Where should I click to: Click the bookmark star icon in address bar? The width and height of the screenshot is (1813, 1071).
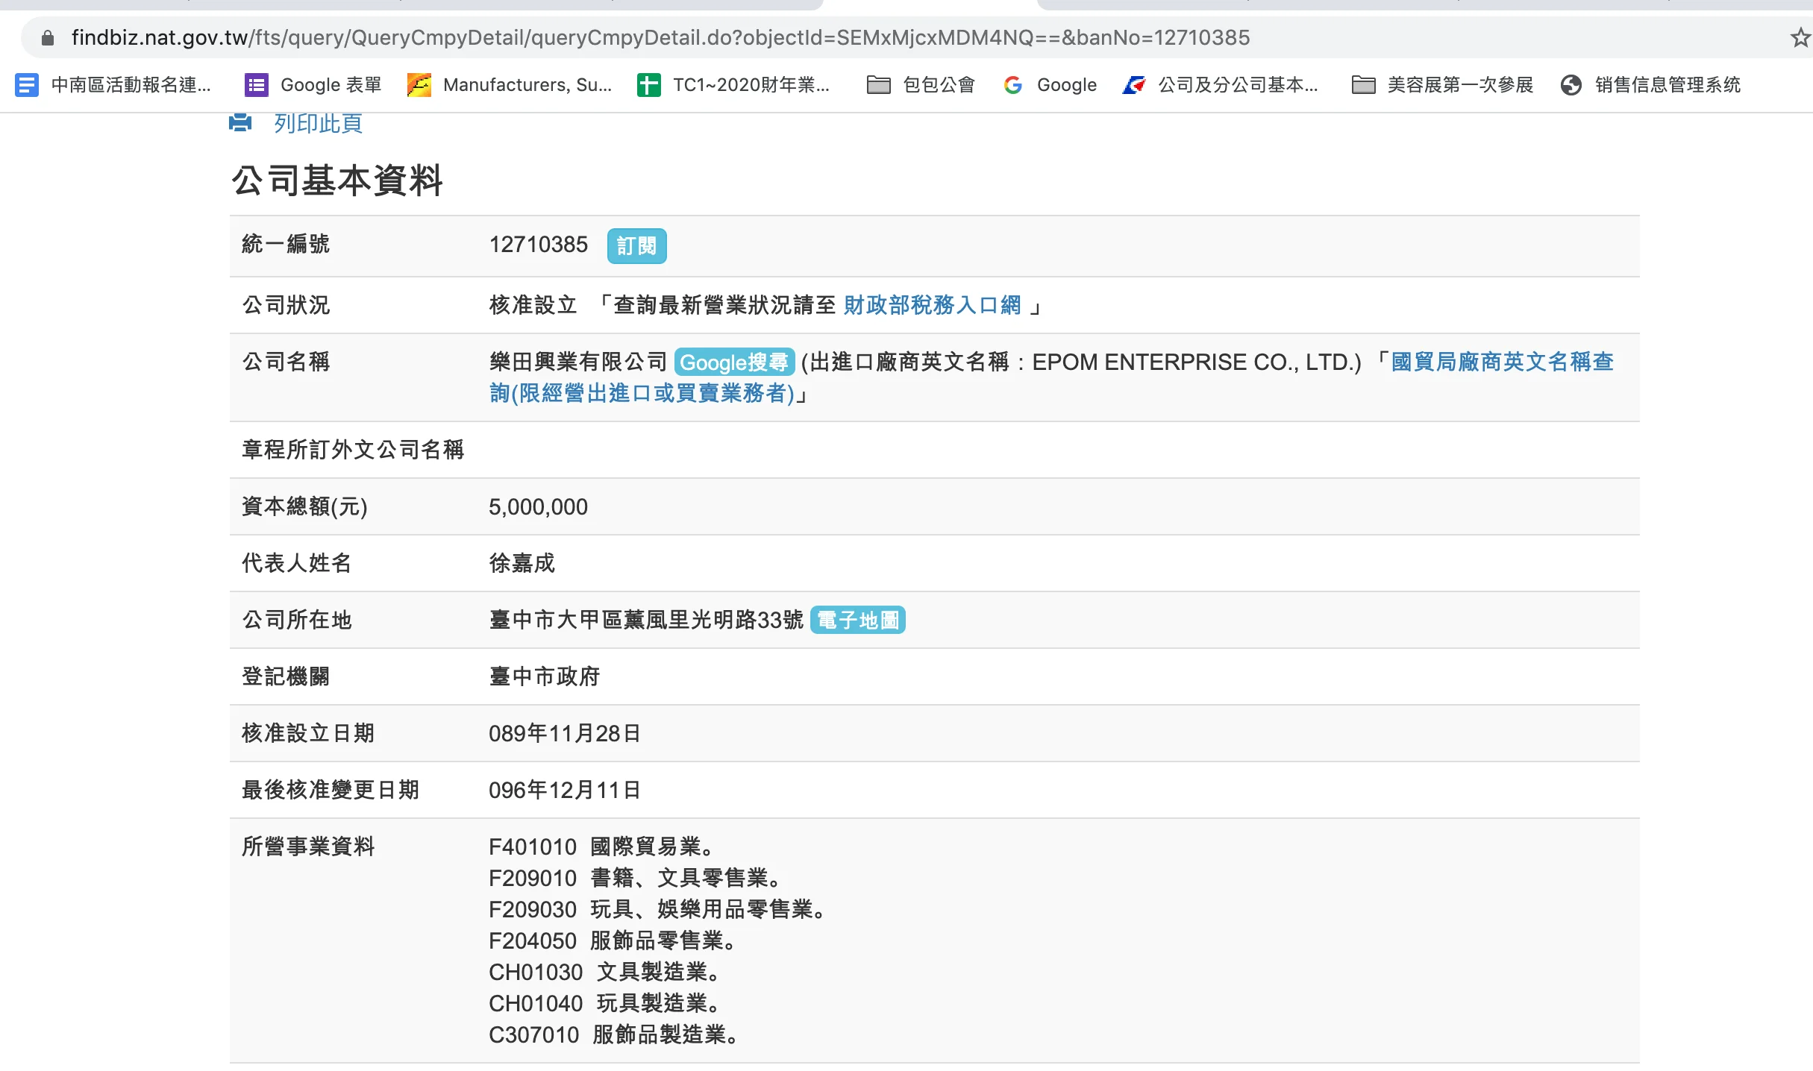click(1800, 37)
